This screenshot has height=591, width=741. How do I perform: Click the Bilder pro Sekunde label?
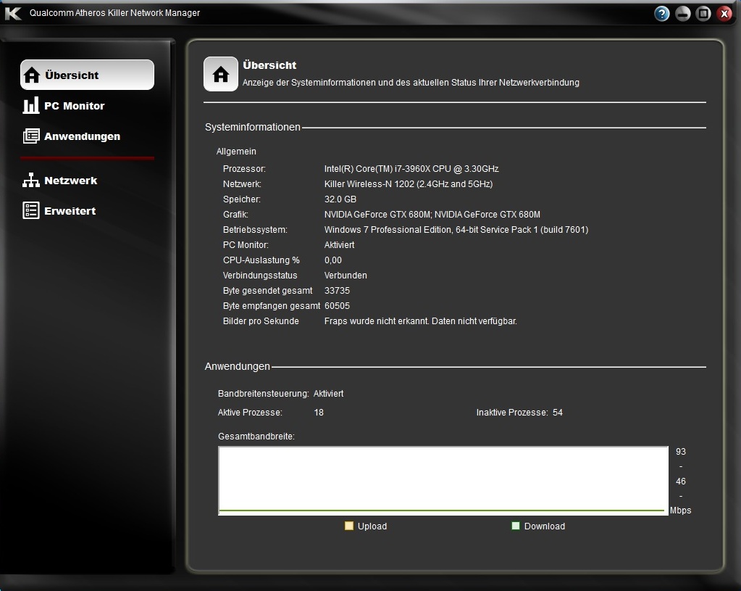[261, 321]
